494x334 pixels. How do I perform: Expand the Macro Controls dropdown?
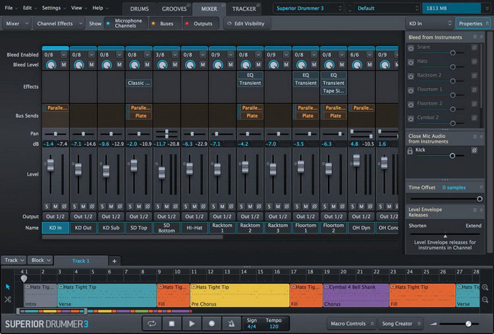pos(352,323)
